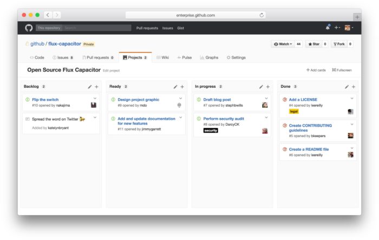Click the avatar on Create a README file card

(x=350, y=154)
